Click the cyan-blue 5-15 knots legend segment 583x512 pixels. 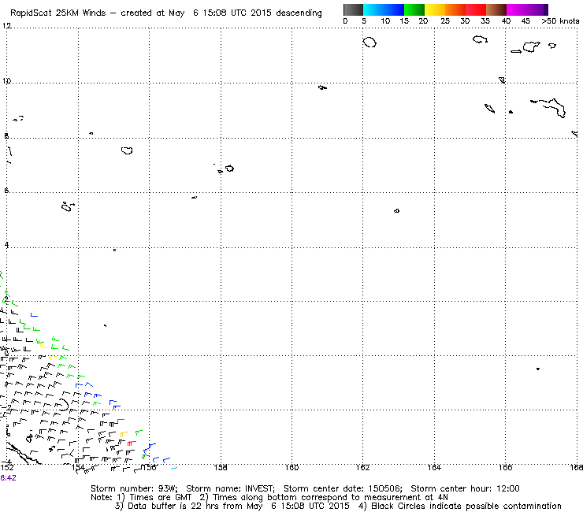coord(384,9)
